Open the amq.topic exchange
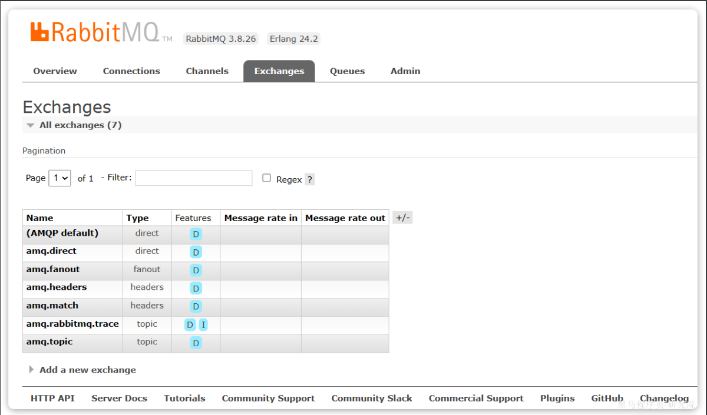 [49, 342]
